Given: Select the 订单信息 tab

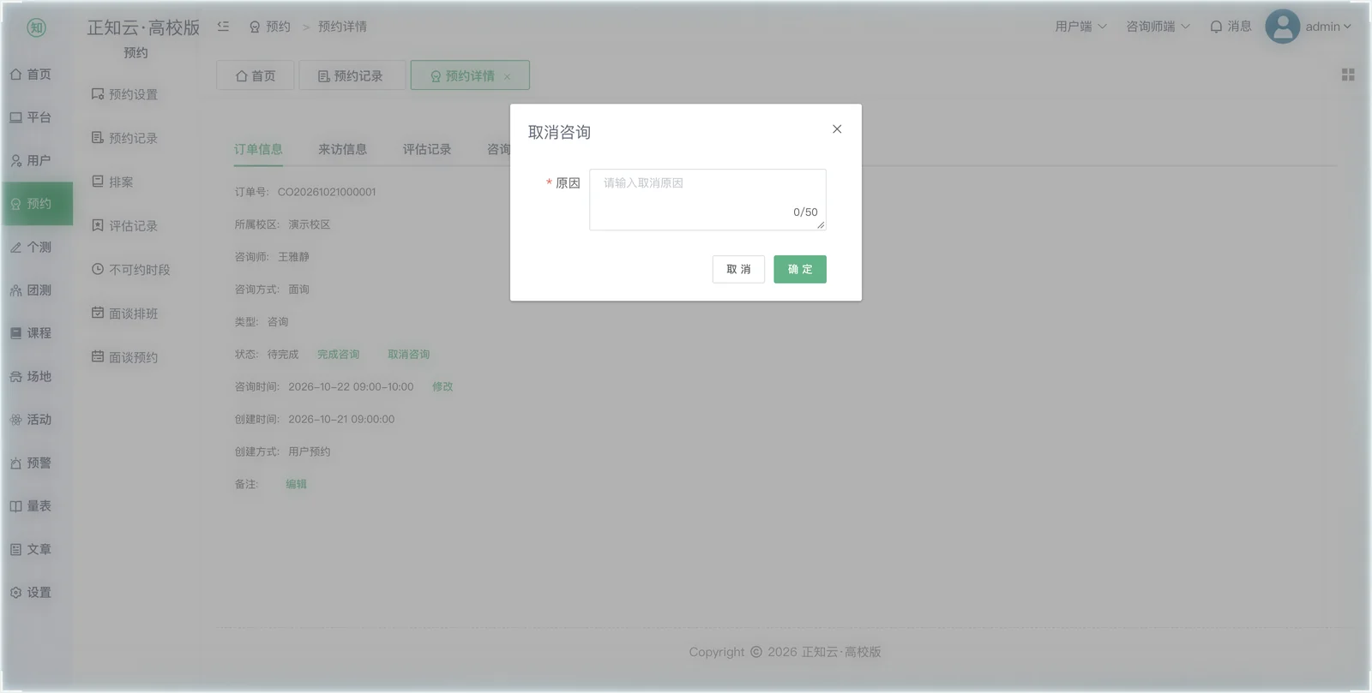Looking at the screenshot, I should coord(258,149).
